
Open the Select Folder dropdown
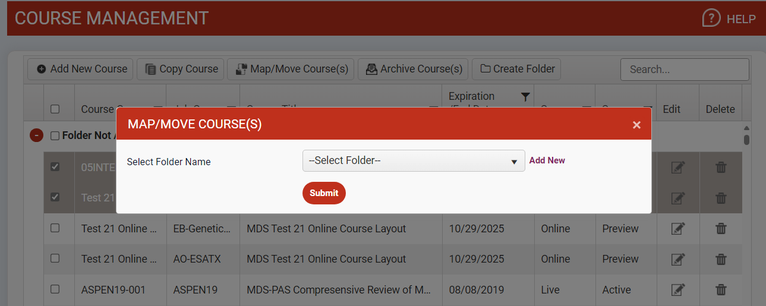[x=413, y=161]
